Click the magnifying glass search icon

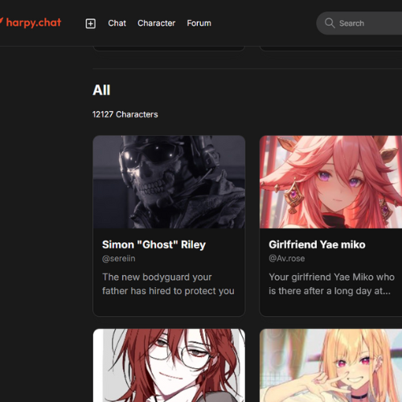pos(330,23)
